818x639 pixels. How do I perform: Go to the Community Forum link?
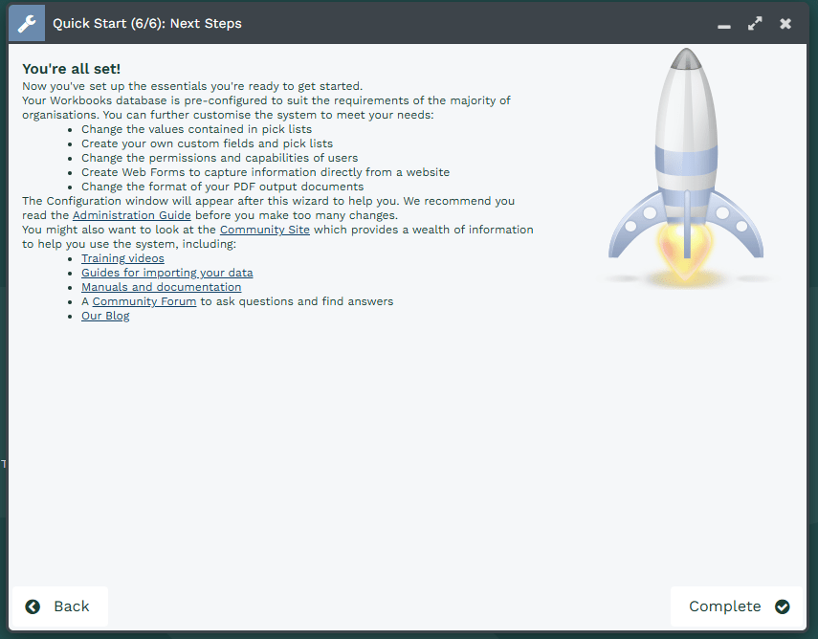pyautogui.click(x=144, y=301)
